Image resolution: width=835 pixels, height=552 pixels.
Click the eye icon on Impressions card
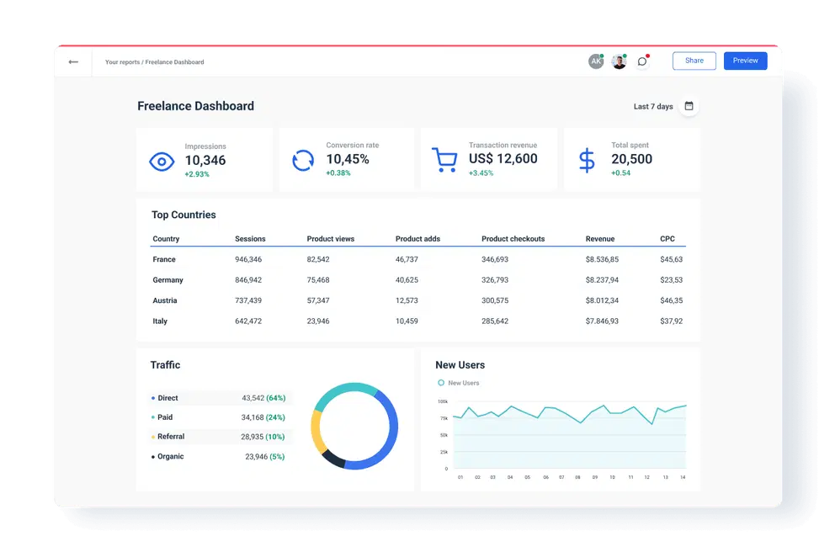162,159
